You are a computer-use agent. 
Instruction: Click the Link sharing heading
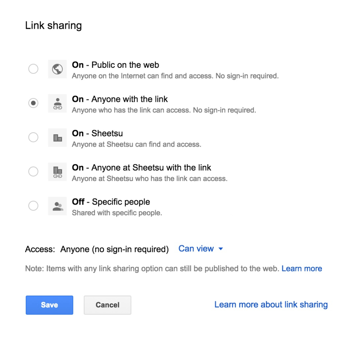click(x=53, y=25)
